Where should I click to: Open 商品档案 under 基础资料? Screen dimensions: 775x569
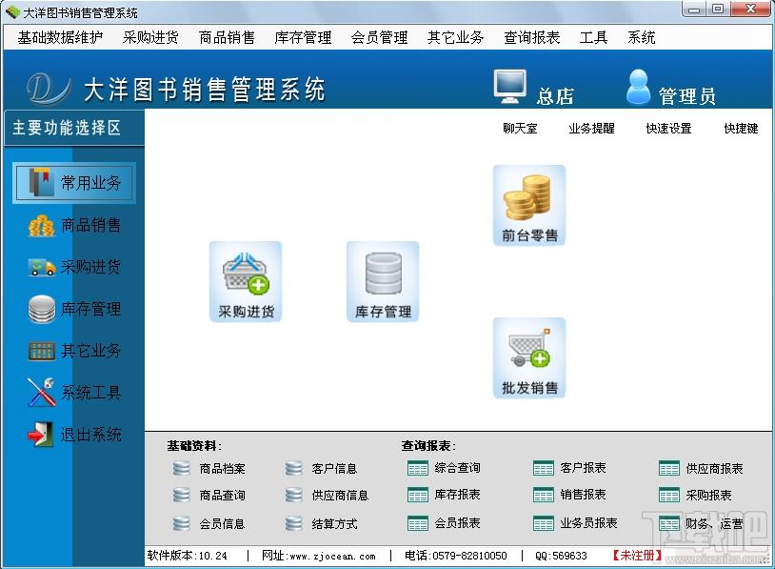pos(209,469)
